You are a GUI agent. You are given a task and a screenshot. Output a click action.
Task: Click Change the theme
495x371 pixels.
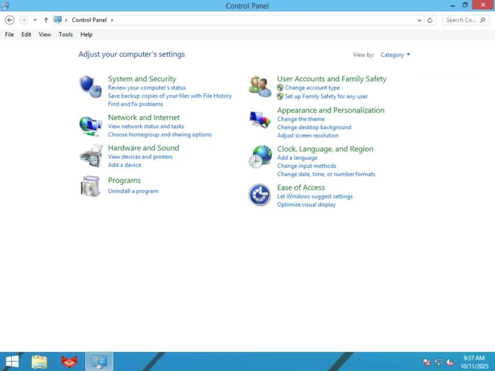point(301,119)
